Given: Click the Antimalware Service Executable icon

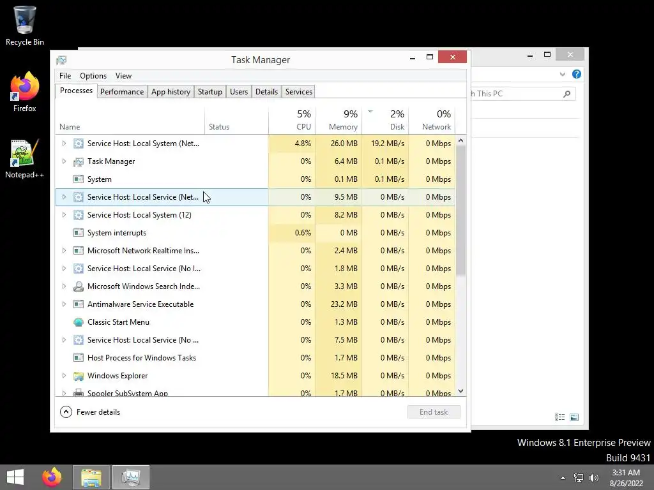Looking at the screenshot, I should point(79,304).
